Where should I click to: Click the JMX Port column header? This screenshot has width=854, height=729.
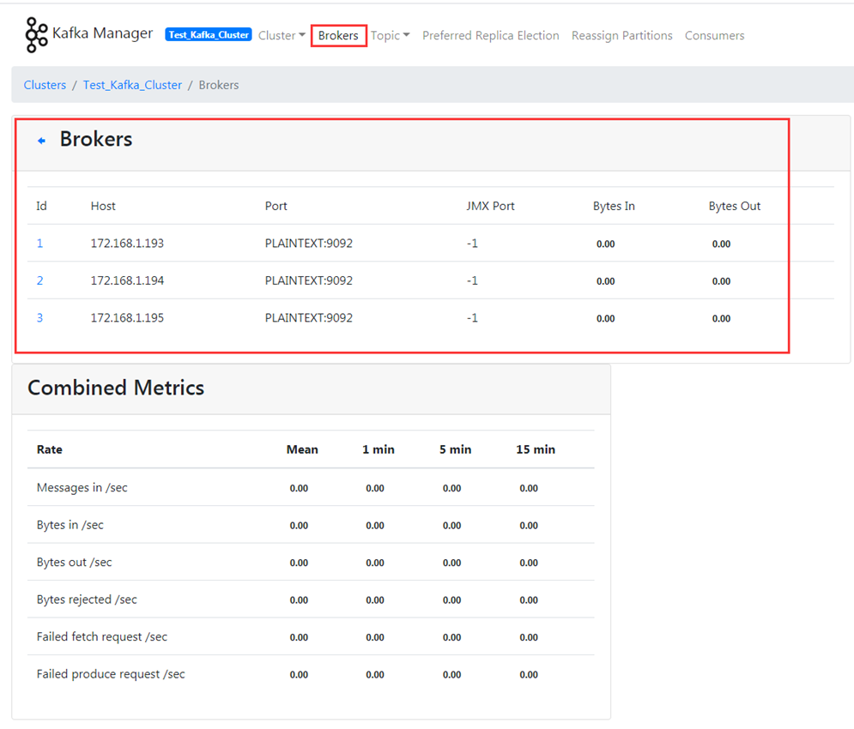tap(490, 206)
